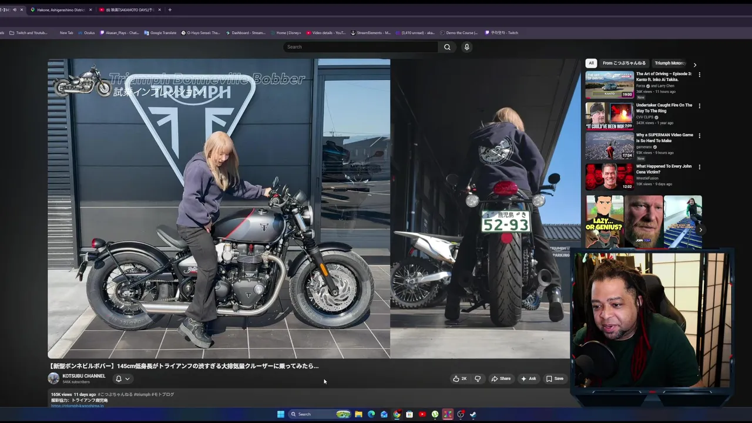Open 'LAZY... OR GENIUS?' Shorts thumbnail
Image resolution: width=752 pixels, height=423 pixels.
pos(605,222)
